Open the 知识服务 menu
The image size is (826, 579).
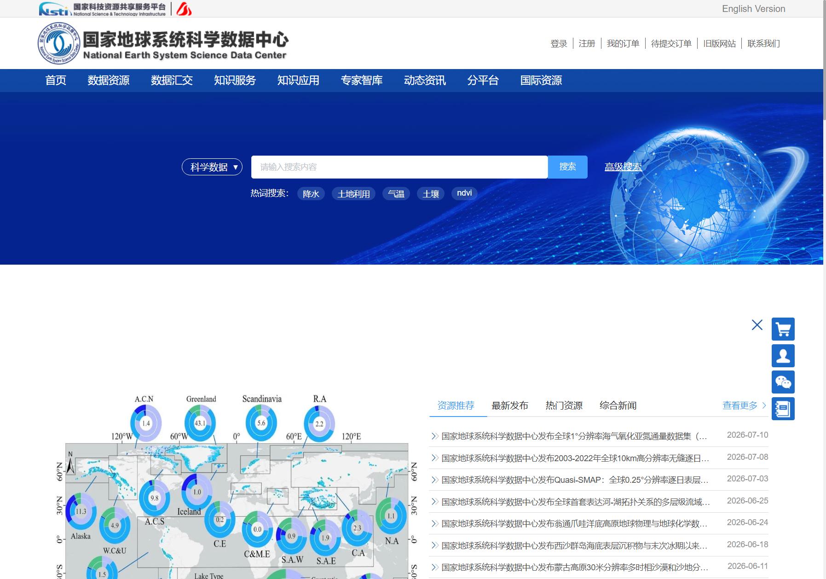235,81
